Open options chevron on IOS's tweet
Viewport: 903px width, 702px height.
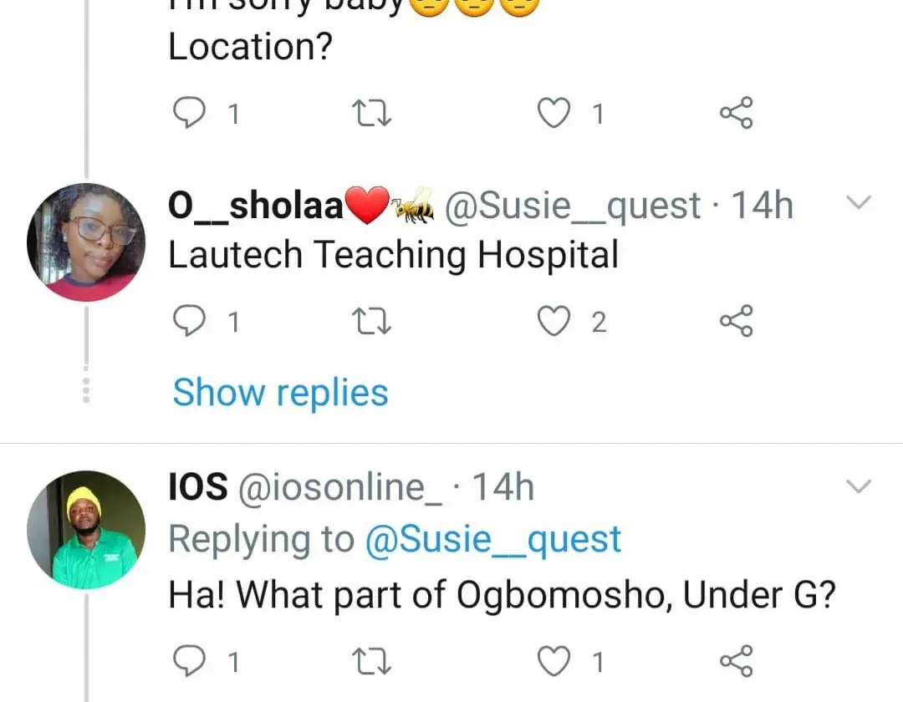click(860, 486)
